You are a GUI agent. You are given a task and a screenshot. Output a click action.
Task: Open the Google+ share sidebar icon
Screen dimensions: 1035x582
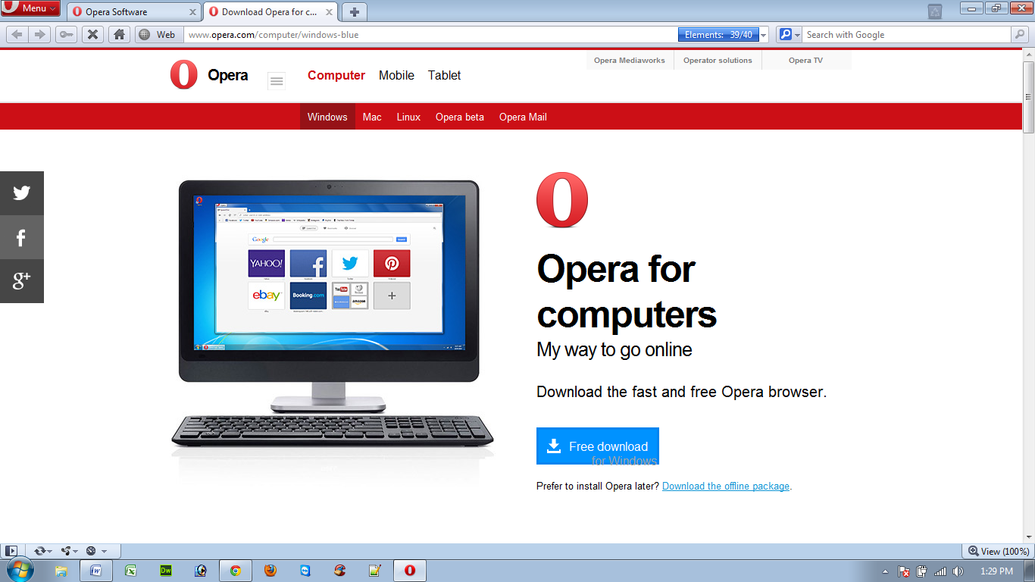click(21, 281)
